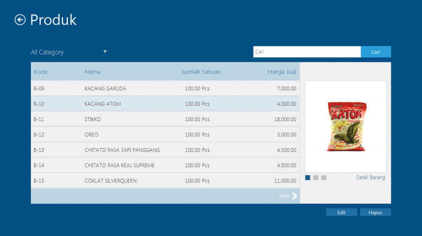
Task: Sort by the Harga Jual column header
Action: [x=282, y=72]
